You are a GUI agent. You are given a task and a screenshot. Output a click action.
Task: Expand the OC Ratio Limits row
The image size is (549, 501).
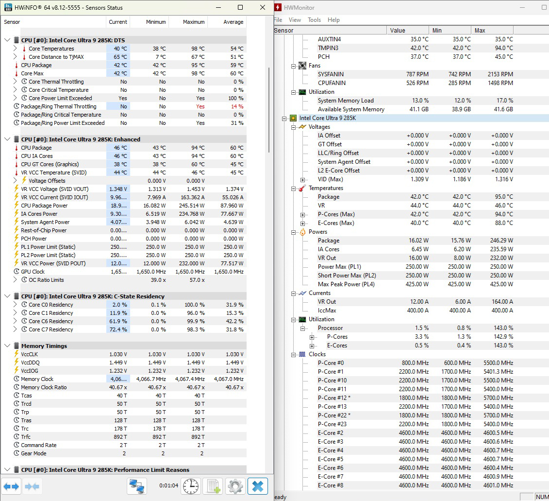point(15,280)
